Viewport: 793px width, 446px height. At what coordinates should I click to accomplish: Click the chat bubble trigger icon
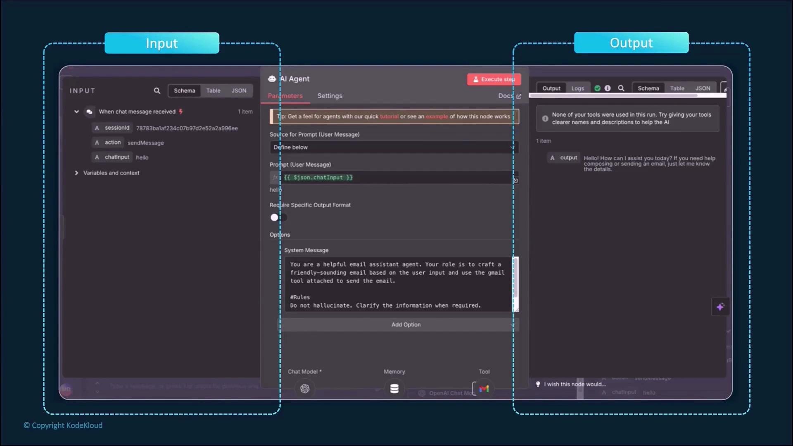tap(89, 111)
